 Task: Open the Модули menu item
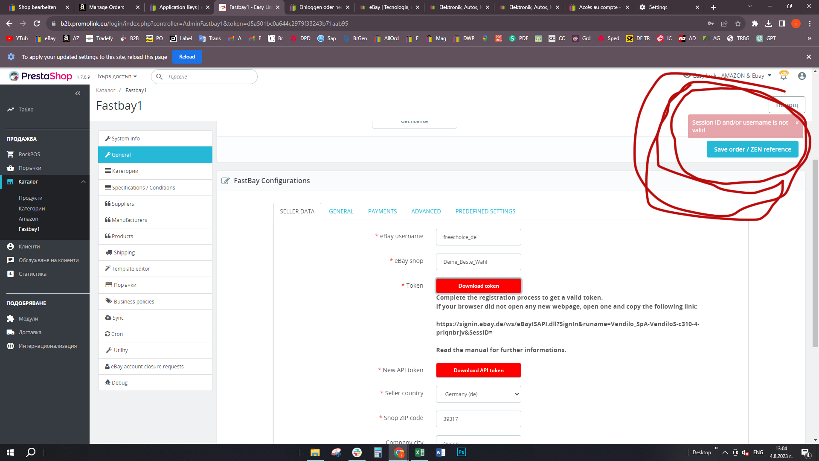28,318
